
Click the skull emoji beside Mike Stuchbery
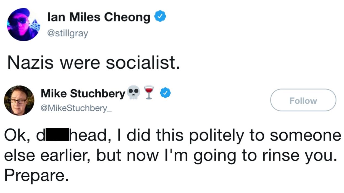(134, 93)
